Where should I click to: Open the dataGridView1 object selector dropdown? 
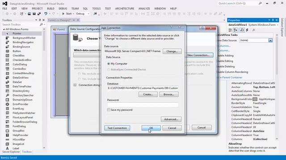click(x=278, y=25)
